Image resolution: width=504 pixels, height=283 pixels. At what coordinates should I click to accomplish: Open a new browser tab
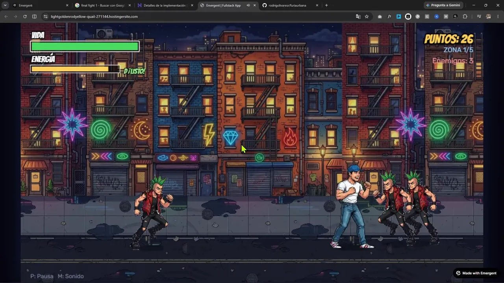326,6
